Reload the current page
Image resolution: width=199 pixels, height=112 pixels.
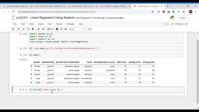click(13, 12)
